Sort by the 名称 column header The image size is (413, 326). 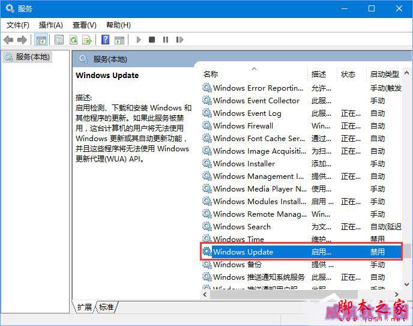(255, 74)
